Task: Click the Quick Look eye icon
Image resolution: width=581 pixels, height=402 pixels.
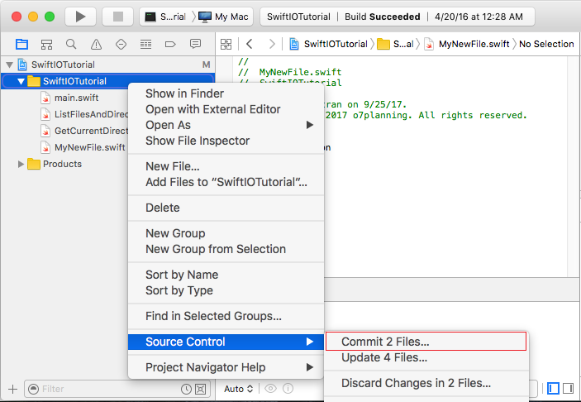Action: (x=270, y=389)
